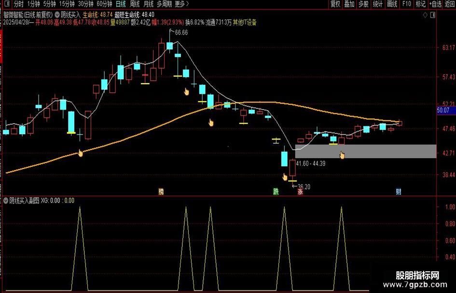
Task: Click the 41.60 - 44.39 gap label
Action: click(x=311, y=164)
